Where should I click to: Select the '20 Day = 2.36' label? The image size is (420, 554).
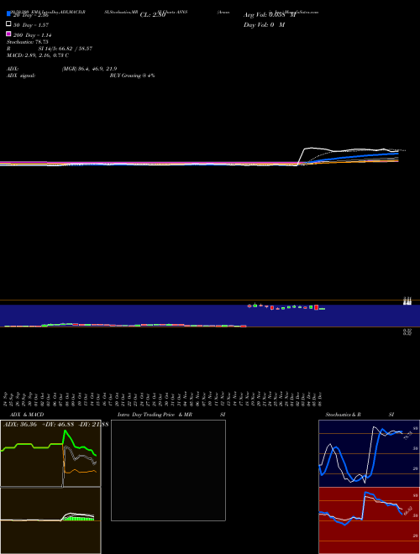tap(31, 15)
